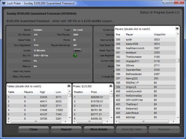186x139 pixels.
Task: Select player row heathbarcrunch
Action: point(145,48)
